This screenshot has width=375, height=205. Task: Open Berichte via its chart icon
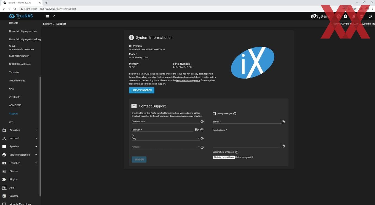pos(4,196)
